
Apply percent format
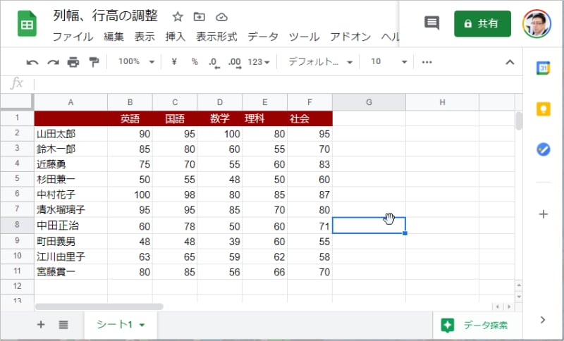point(195,62)
